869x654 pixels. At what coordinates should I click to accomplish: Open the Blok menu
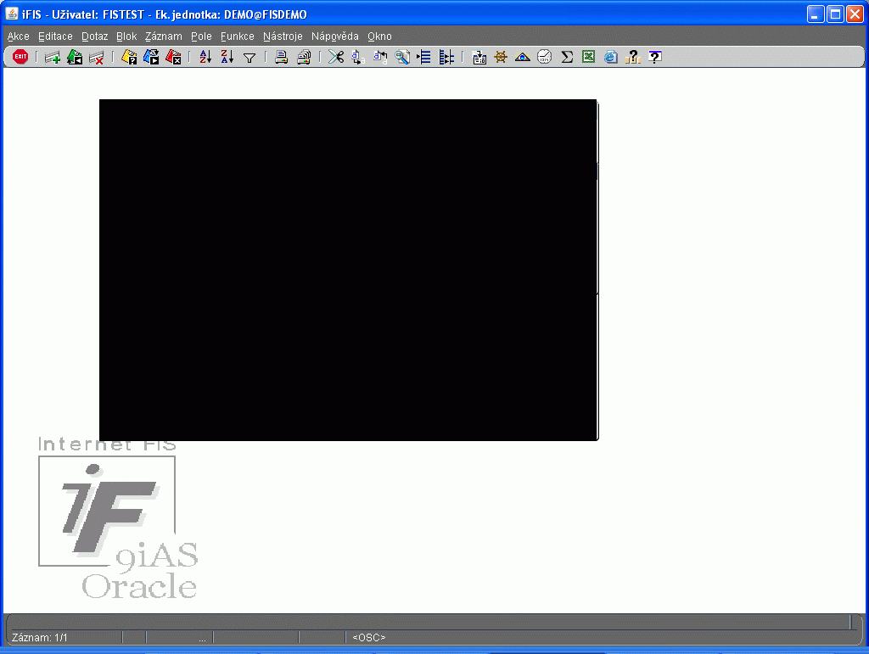click(126, 36)
